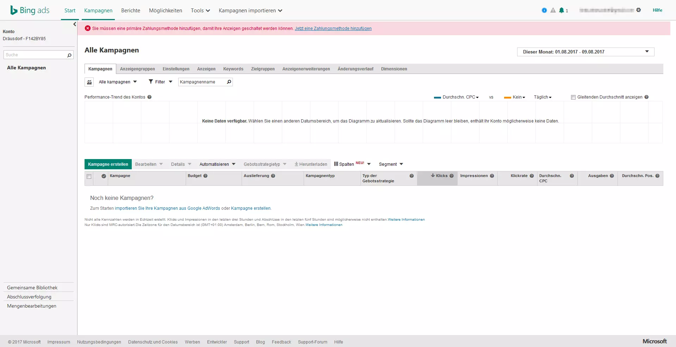Toggle the select-all campaigns checkbox
This screenshot has width=676, height=347.
coord(89,177)
